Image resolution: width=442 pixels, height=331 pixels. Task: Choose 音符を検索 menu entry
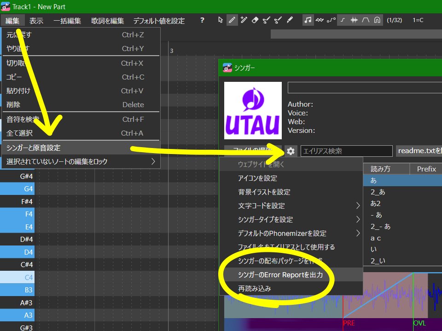tap(81, 120)
